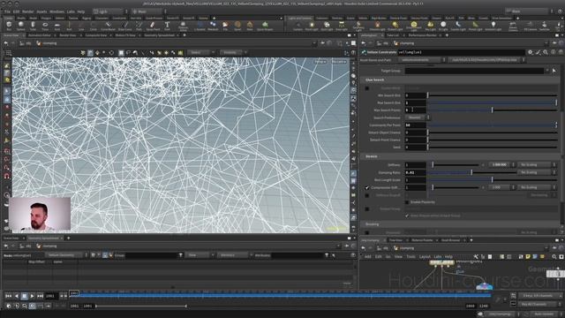Viewport: 565px width, 318px height.
Task: Select the Metaball shelf tool
Action: (x=213, y=26)
